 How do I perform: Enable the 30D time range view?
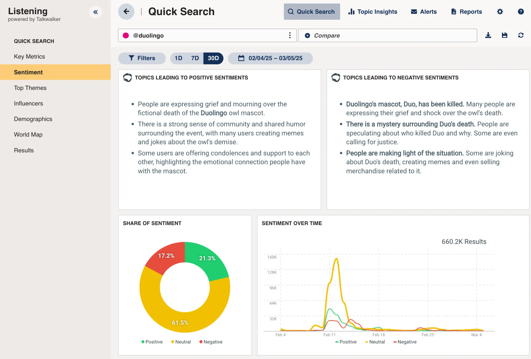click(x=213, y=58)
